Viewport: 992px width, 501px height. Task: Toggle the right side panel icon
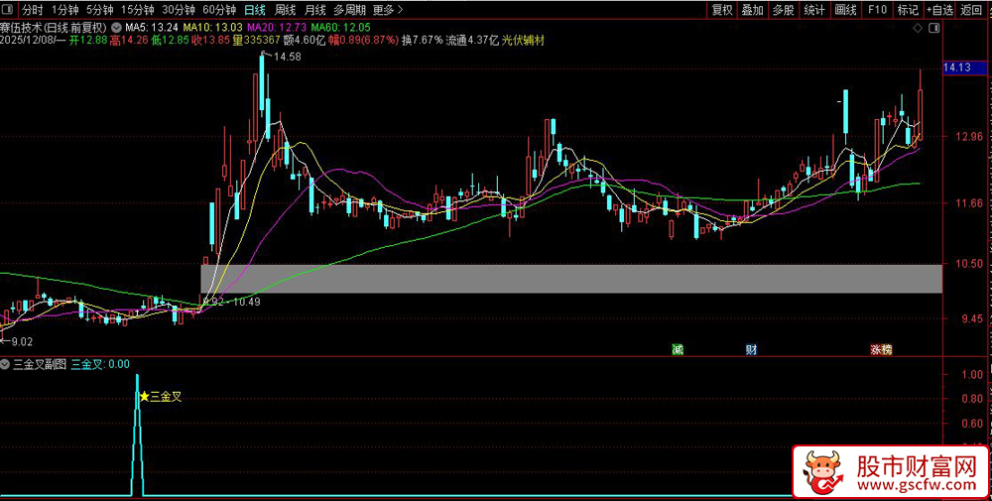933,29
